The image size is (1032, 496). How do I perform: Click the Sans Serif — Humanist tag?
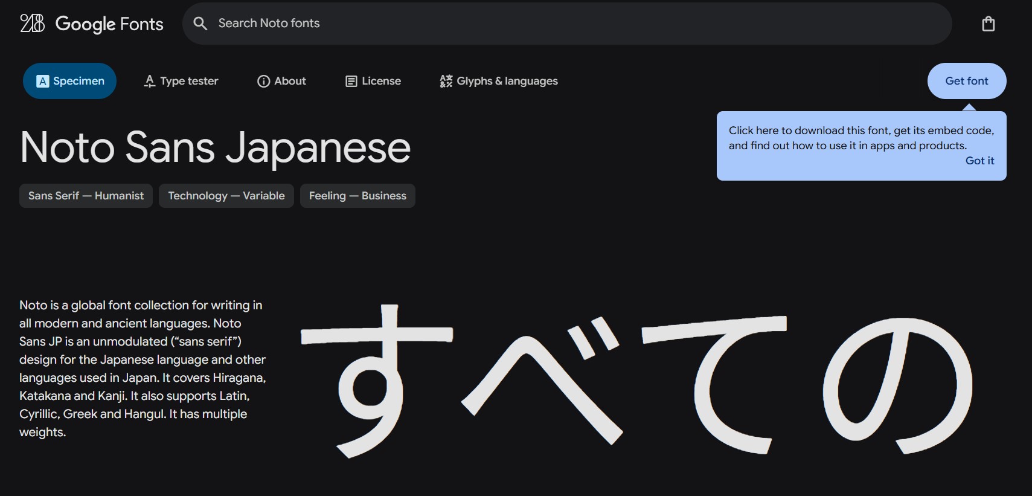[86, 196]
